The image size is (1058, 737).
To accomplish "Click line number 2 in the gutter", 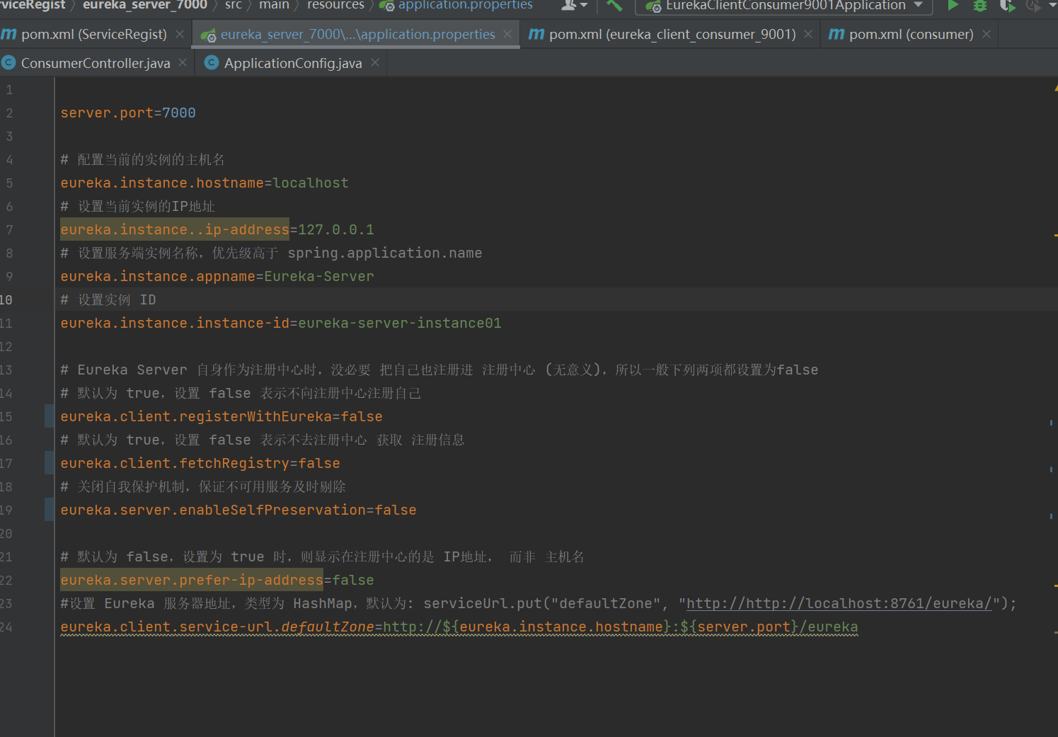I will tap(9, 113).
